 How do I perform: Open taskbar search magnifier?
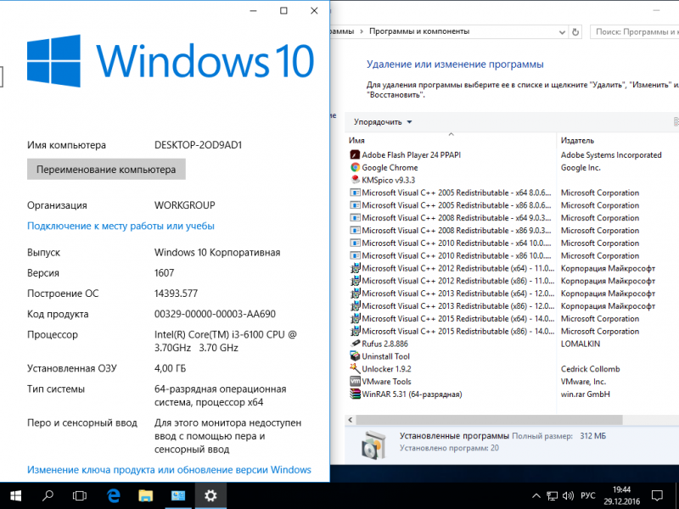click(x=48, y=495)
